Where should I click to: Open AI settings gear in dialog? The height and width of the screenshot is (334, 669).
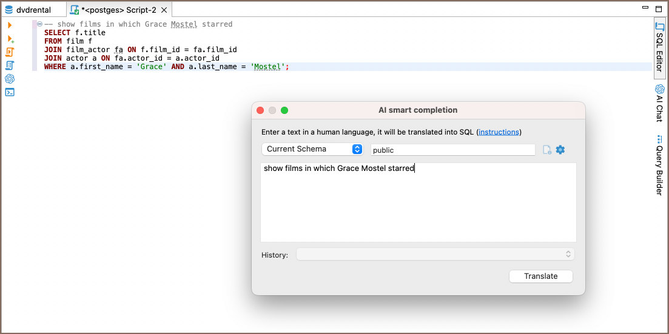560,150
